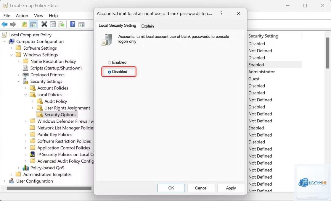Image resolution: width=331 pixels, height=201 pixels.
Task: Click the "Administrator" security setting value
Action: pyautogui.click(x=261, y=72)
